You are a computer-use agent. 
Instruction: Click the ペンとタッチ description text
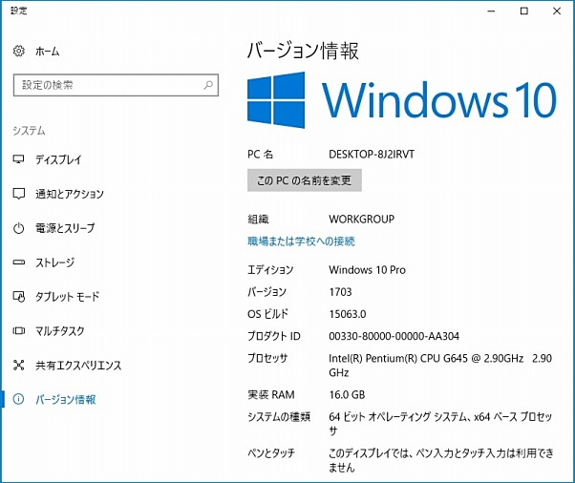tap(441, 460)
